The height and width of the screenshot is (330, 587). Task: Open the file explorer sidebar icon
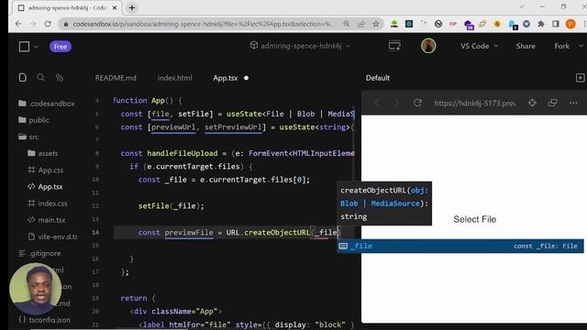(22, 77)
